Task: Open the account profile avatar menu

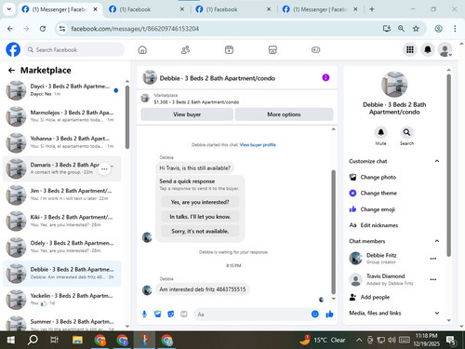Action: tap(445, 49)
